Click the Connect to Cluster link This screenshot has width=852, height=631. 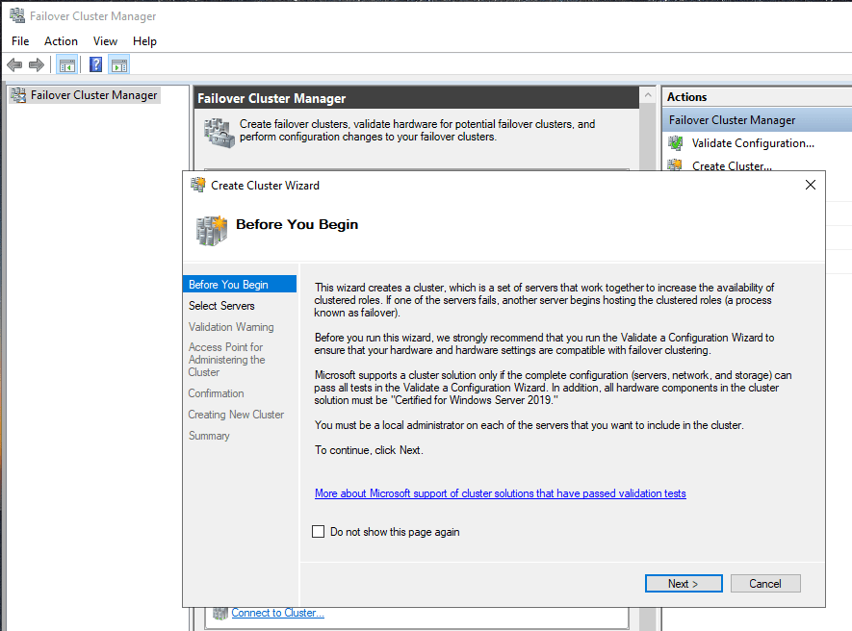tap(277, 613)
